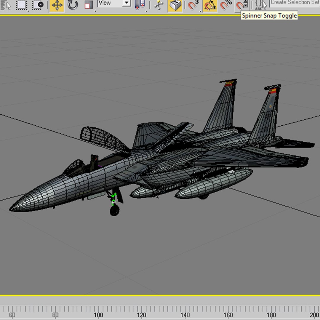This screenshot has width=320, height=320.
Task: Jump to frame 80 on the timeline
Action: click(x=55, y=315)
